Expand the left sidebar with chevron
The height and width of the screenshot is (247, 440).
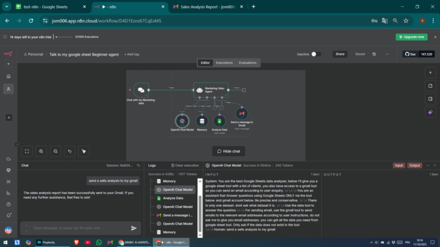pos(16,145)
